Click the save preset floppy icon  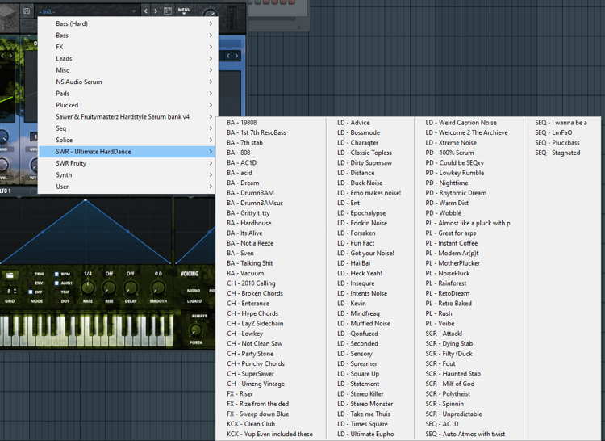[27, 10]
